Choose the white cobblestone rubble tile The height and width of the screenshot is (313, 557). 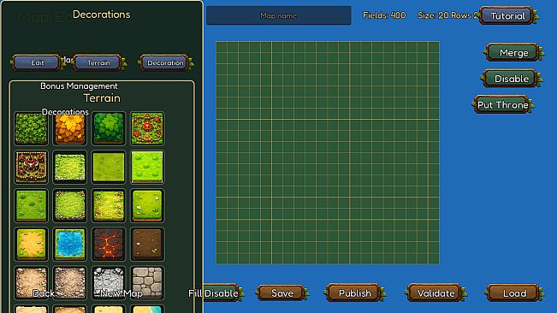coord(109,282)
